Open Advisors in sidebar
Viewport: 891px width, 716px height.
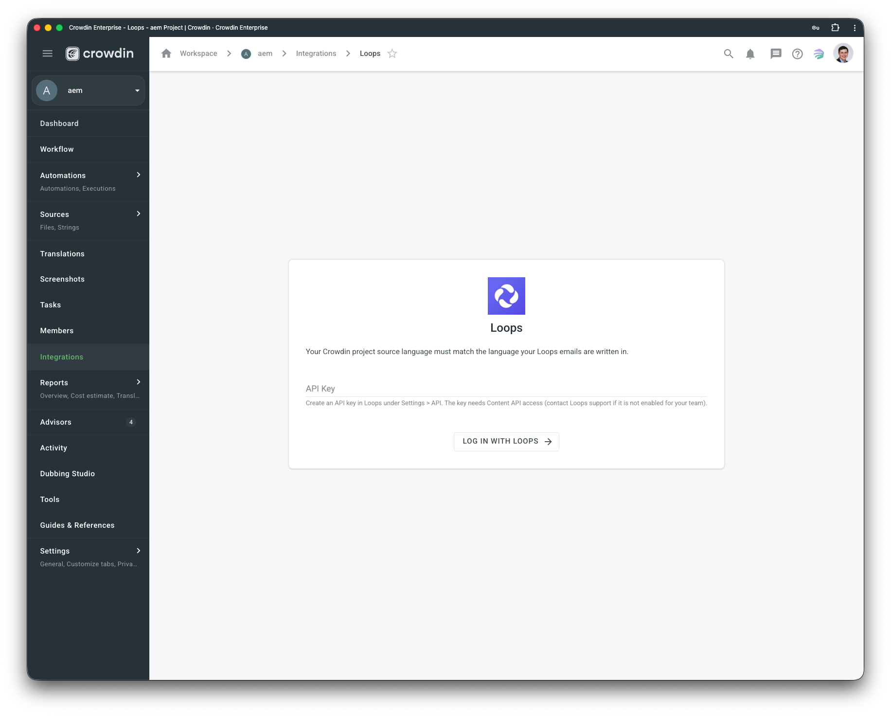(x=89, y=422)
